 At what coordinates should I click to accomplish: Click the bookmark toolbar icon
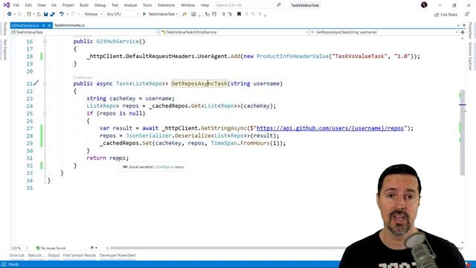click(239, 14)
